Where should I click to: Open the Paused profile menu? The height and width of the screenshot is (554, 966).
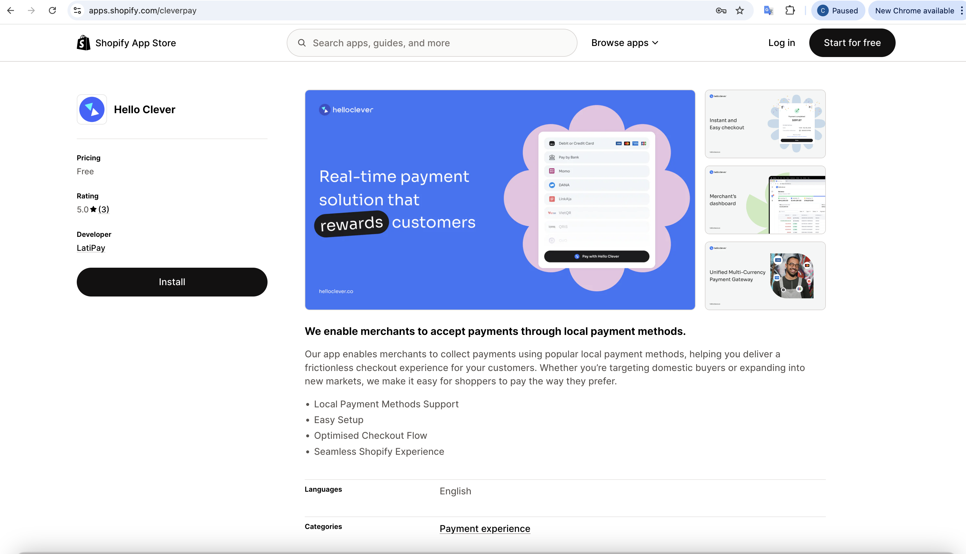point(838,11)
